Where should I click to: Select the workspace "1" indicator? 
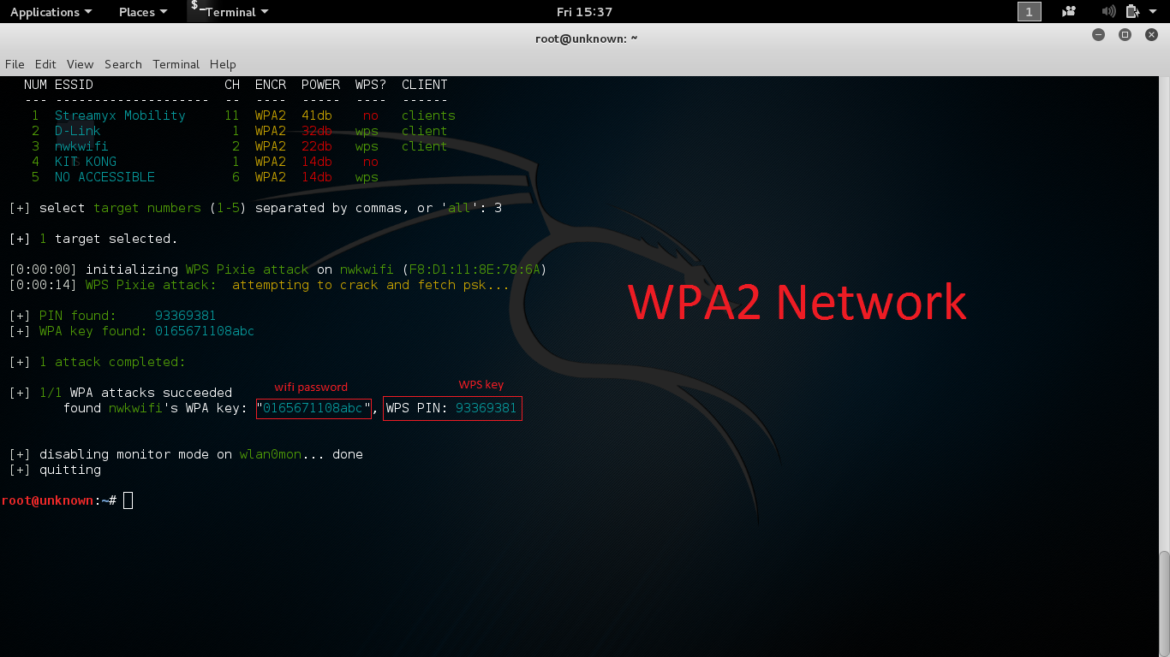[1029, 11]
